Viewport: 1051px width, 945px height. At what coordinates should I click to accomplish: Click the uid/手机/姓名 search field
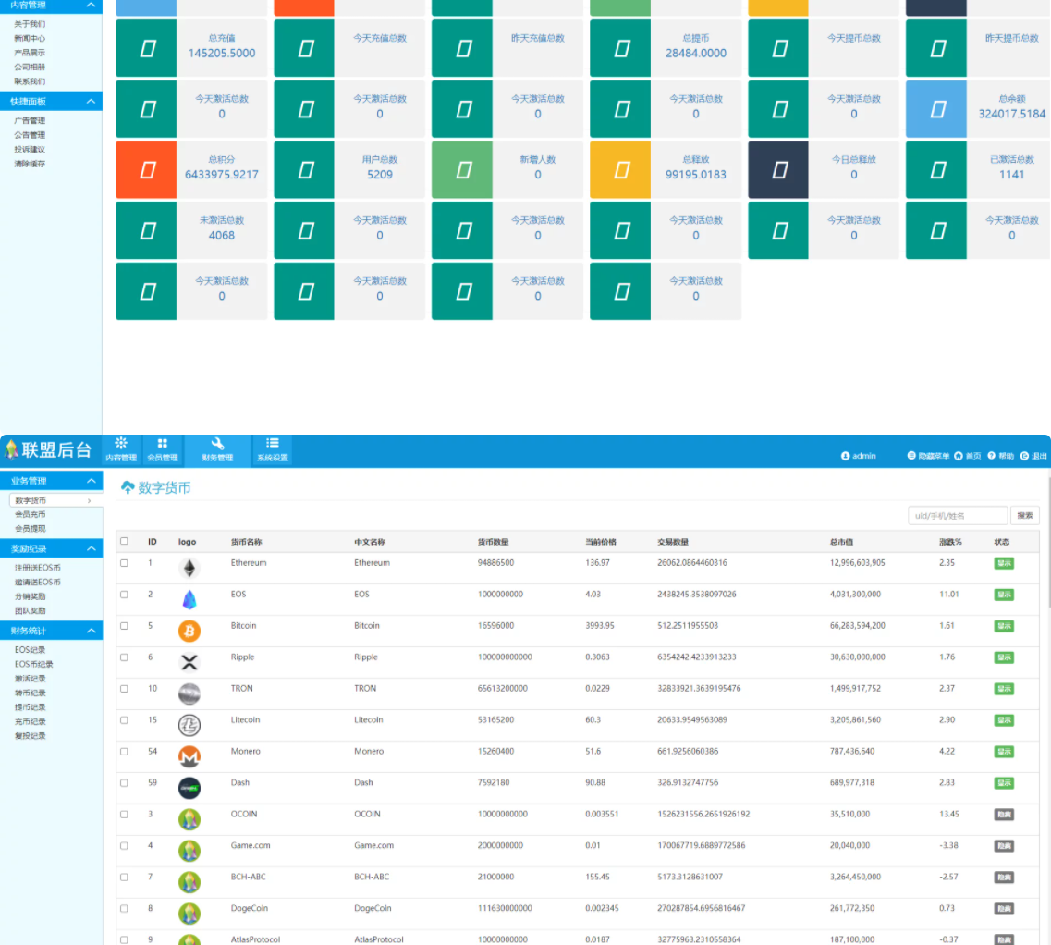click(957, 516)
